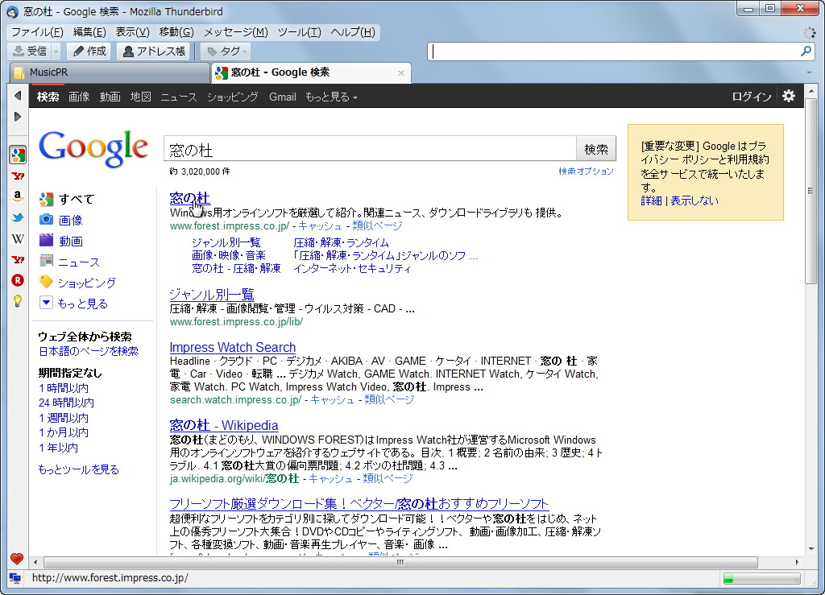Click the Google search text field

click(371, 149)
